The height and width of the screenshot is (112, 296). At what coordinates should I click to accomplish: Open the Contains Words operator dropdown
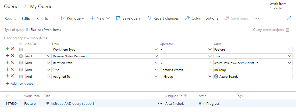(x=210, y=70)
